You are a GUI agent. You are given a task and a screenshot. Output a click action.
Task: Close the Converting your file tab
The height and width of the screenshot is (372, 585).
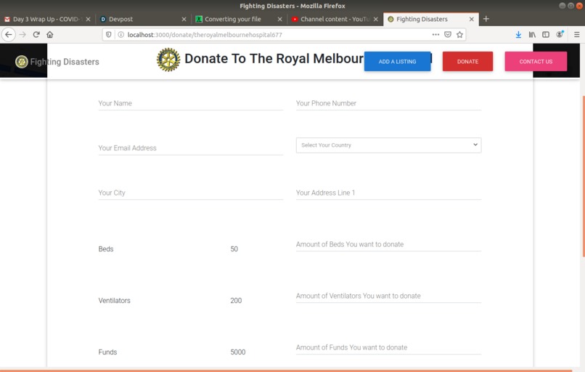pyautogui.click(x=280, y=19)
